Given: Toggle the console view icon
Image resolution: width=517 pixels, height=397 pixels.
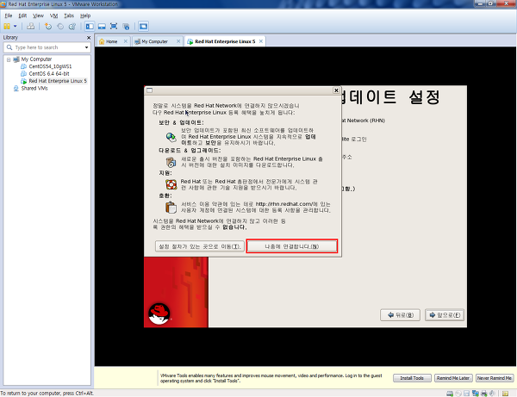Looking at the screenshot, I should (x=143, y=27).
